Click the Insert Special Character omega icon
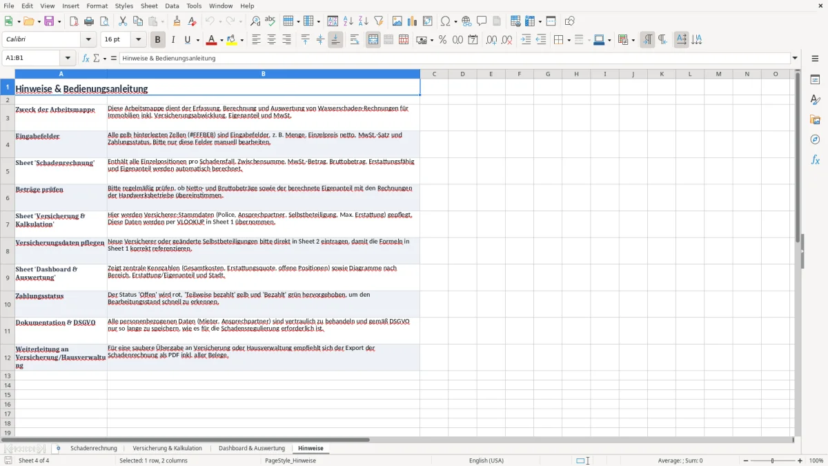 click(x=445, y=21)
